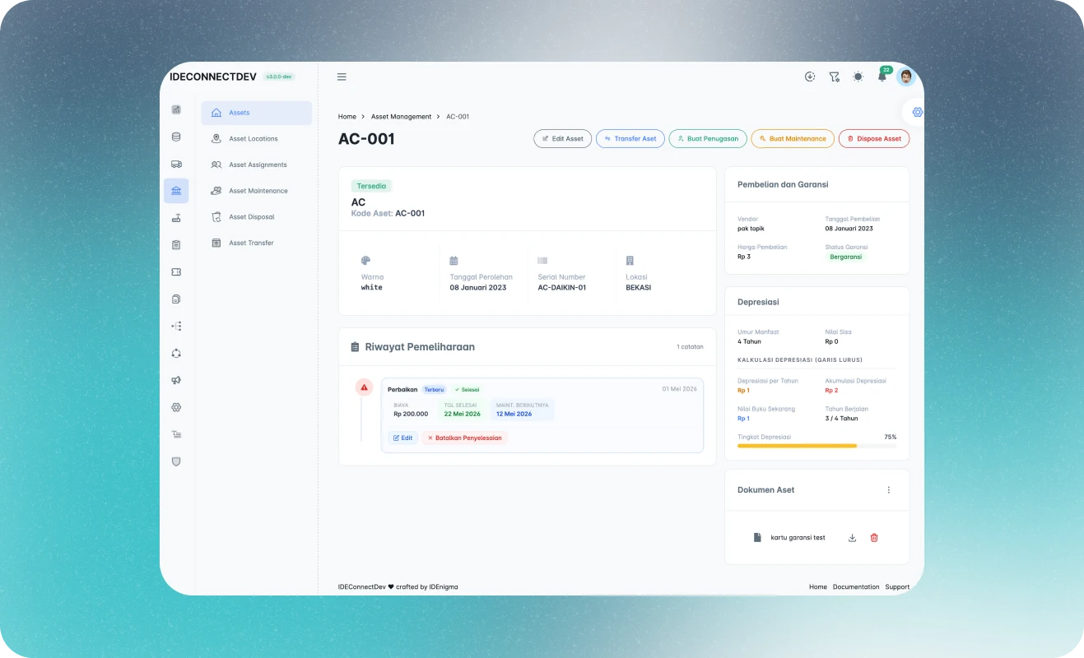
Task: Open the ticket icon in sidebar rail
Action: [x=176, y=271]
